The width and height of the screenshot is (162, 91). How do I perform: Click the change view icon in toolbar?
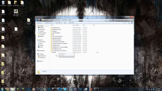pyautogui.click(x=124, y=23)
